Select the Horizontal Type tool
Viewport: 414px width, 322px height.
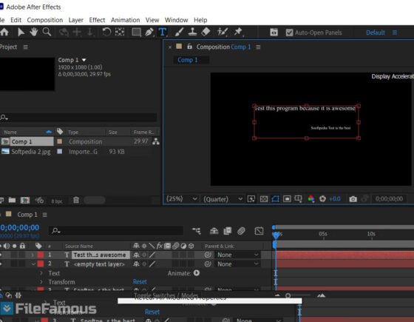tap(163, 33)
